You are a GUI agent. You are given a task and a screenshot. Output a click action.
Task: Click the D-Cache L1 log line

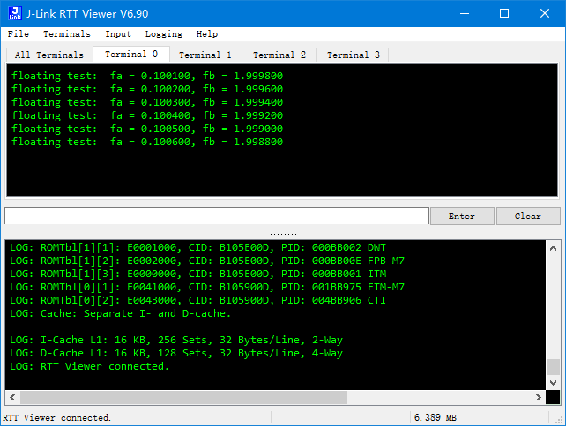click(x=176, y=353)
